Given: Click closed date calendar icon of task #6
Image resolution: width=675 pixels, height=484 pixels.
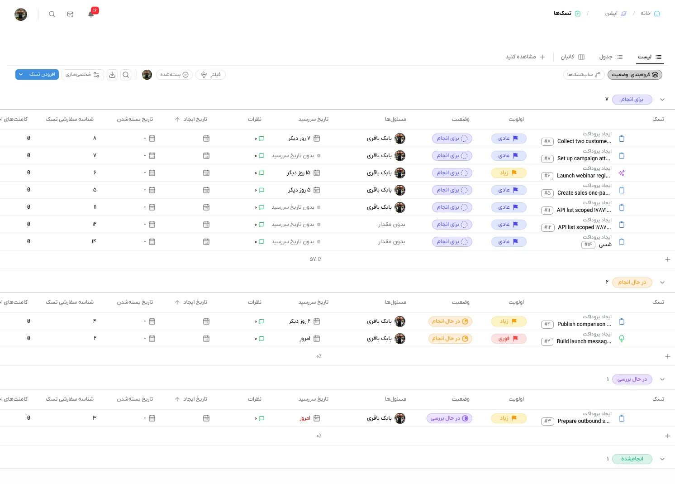Looking at the screenshot, I should [152, 173].
